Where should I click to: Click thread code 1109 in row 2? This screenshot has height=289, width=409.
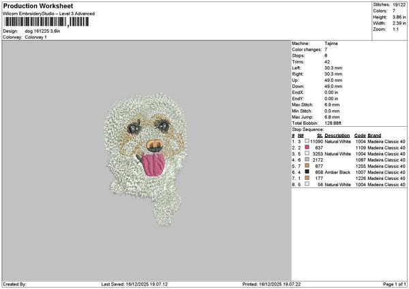coord(361,148)
